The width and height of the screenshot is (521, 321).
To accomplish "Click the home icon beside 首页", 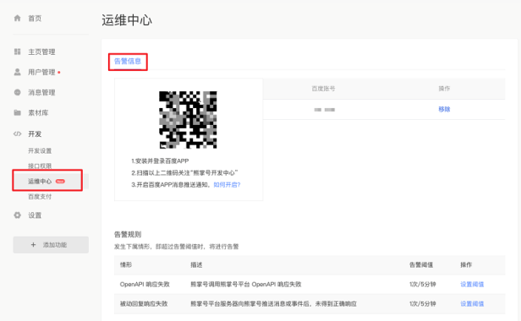I will click(17, 18).
